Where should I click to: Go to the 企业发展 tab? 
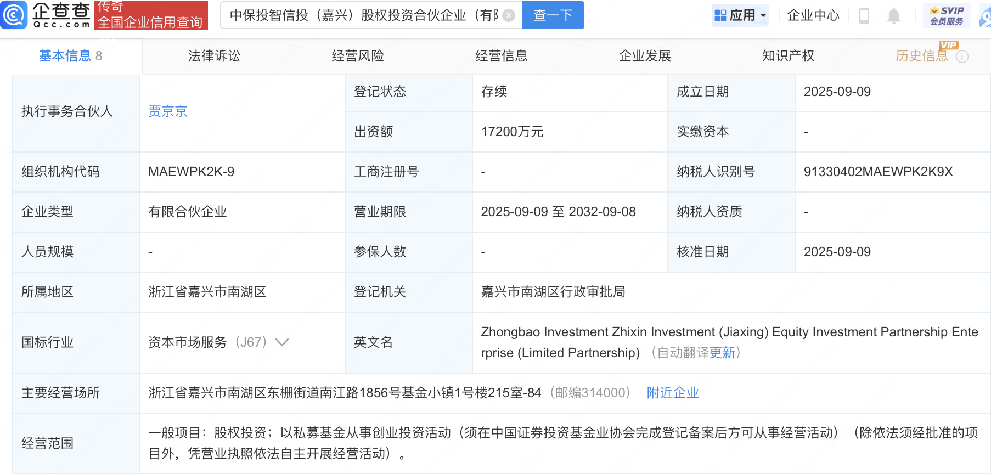point(645,56)
